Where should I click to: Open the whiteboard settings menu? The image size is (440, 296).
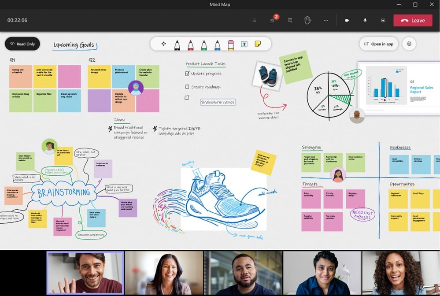(409, 44)
